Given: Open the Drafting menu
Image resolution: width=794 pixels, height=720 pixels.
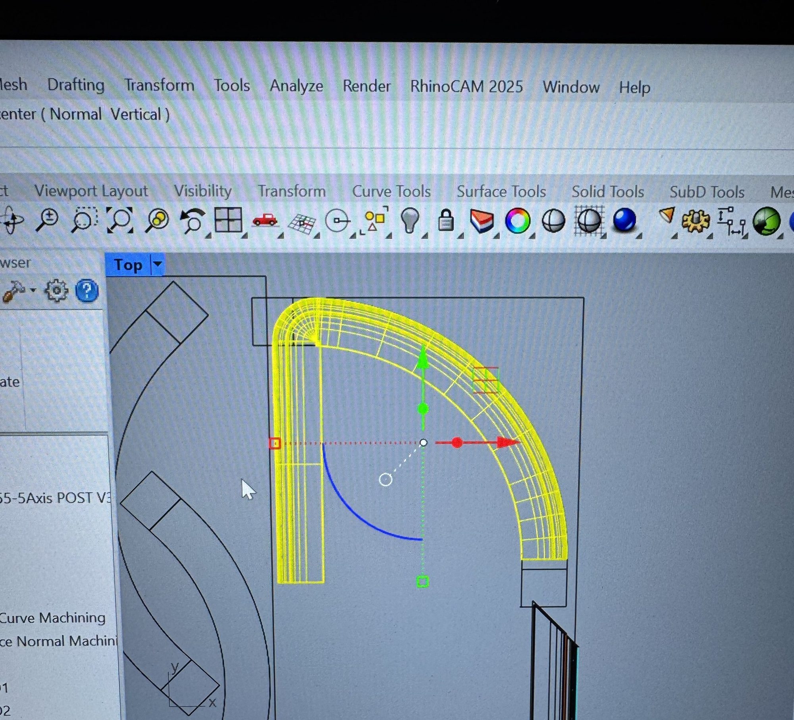Looking at the screenshot, I should 76,85.
